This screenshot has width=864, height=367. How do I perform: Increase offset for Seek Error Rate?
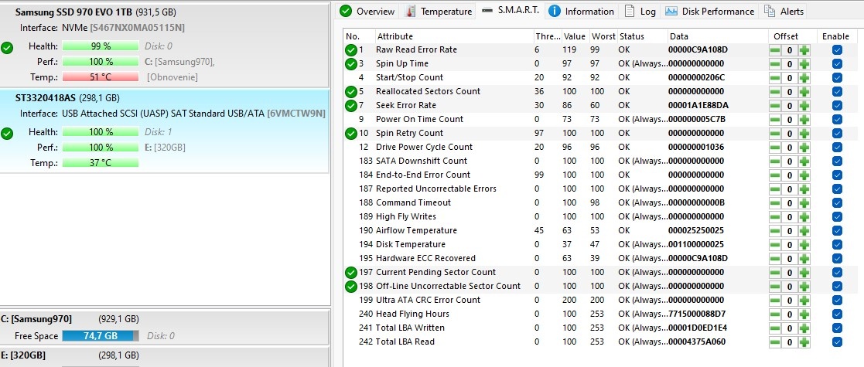click(x=804, y=106)
